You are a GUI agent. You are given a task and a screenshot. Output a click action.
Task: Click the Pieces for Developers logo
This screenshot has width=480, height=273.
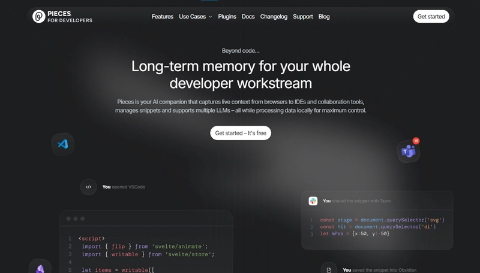(62, 17)
